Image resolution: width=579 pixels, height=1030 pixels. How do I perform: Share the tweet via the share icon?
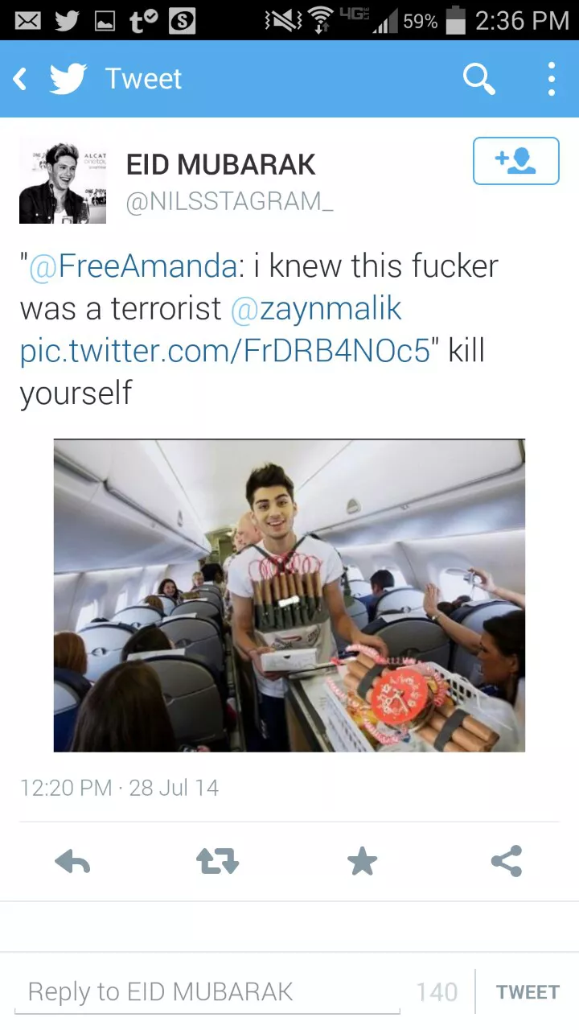507,861
